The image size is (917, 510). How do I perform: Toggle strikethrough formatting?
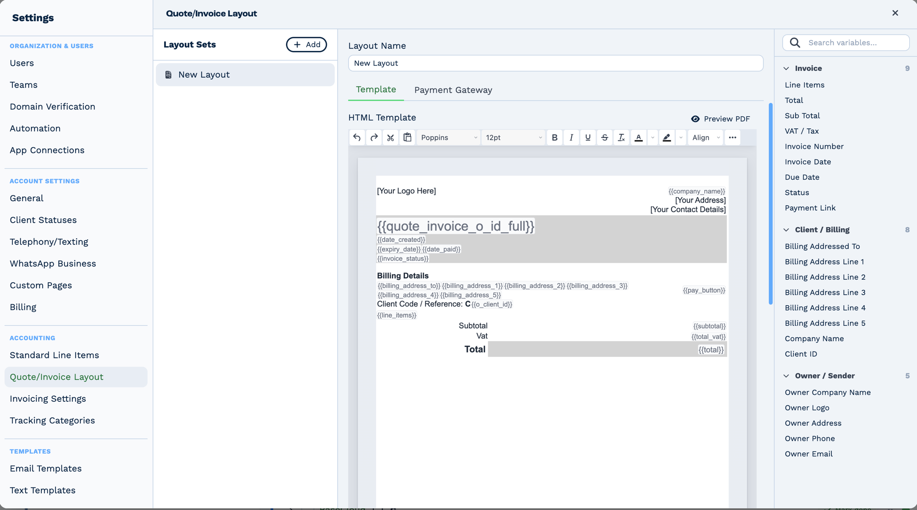coord(605,137)
